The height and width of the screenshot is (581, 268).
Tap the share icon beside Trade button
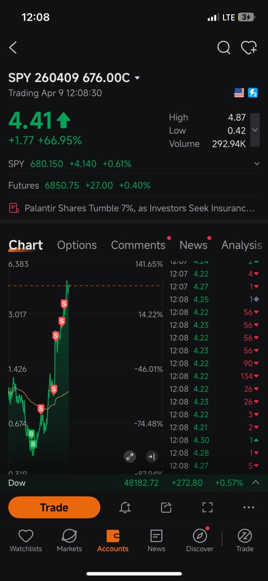166,507
